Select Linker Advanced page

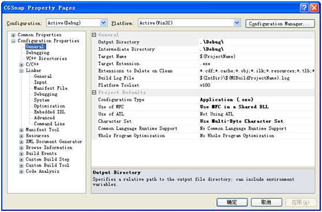pyautogui.click(x=44, y=118)
